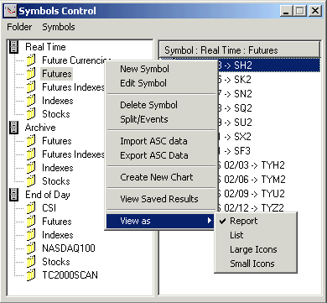
Task: Open the Folder menu
Action: click(19, 27)
